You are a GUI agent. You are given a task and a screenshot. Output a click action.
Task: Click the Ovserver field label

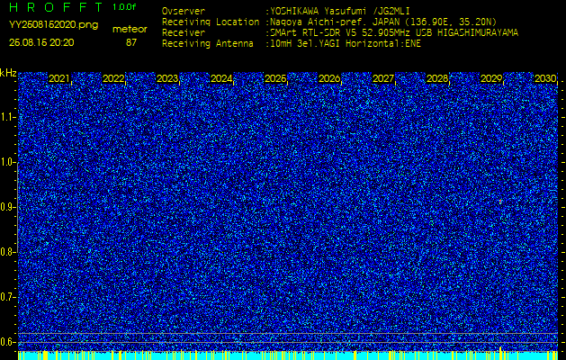pos(184,11)
